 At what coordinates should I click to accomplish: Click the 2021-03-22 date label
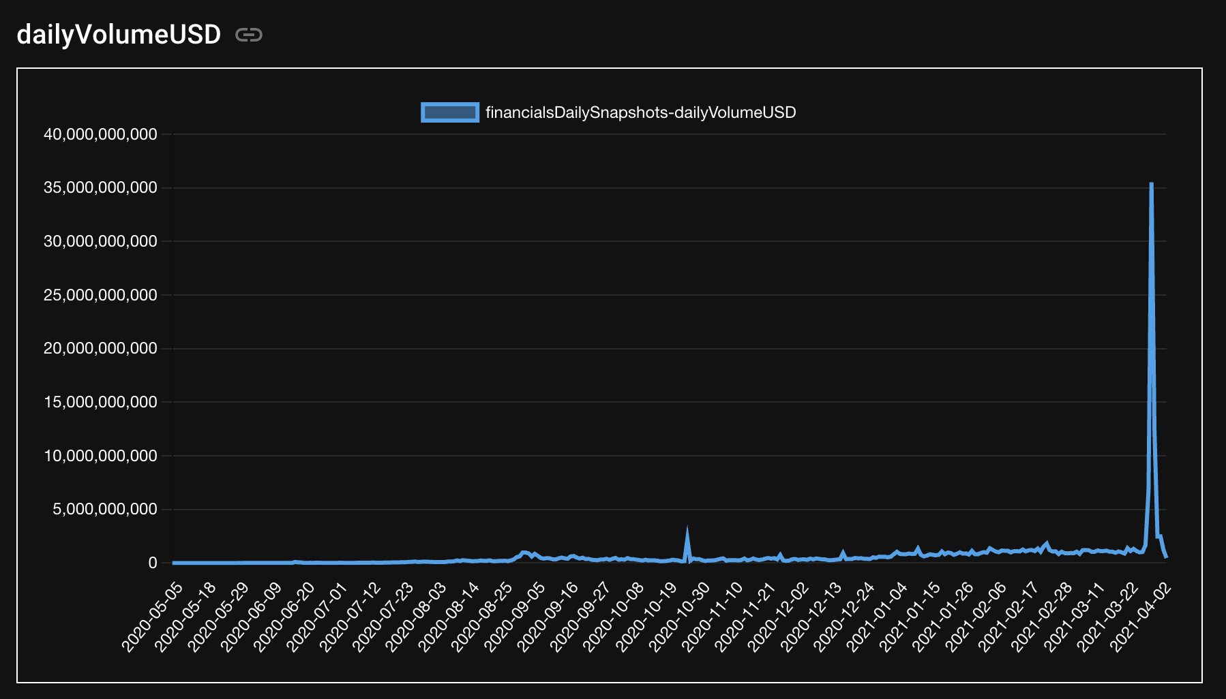pos(1107,617)
